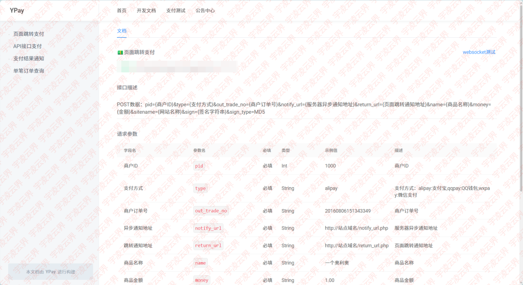Click the money parameter tag
523x285 pixels.
tap(202, 280)
